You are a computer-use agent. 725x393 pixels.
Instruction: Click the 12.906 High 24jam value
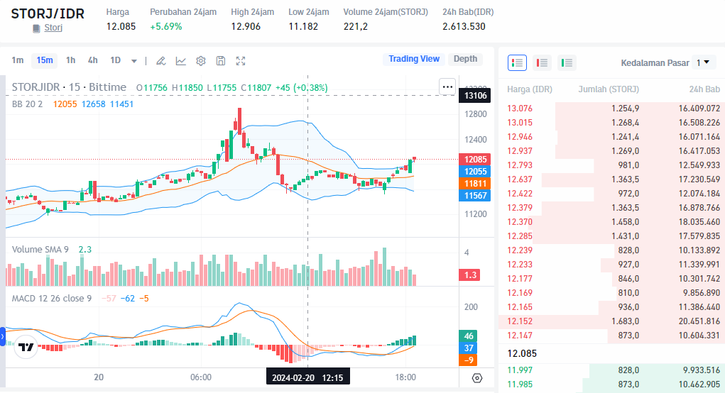tap(246, 27)
